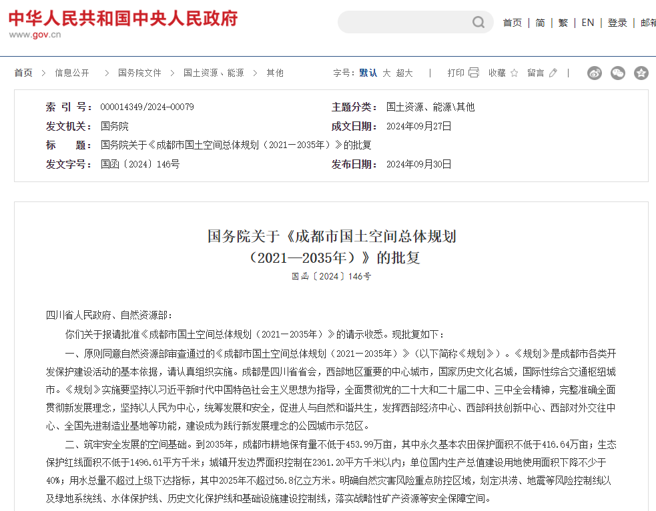Screen dimensions: 656x511
Task: Click the 发布日期 value 2024年09月30日
Action: [x=419, y=164]
